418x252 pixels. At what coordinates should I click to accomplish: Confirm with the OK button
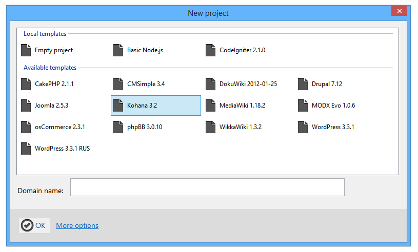click(x=34, y=225)
